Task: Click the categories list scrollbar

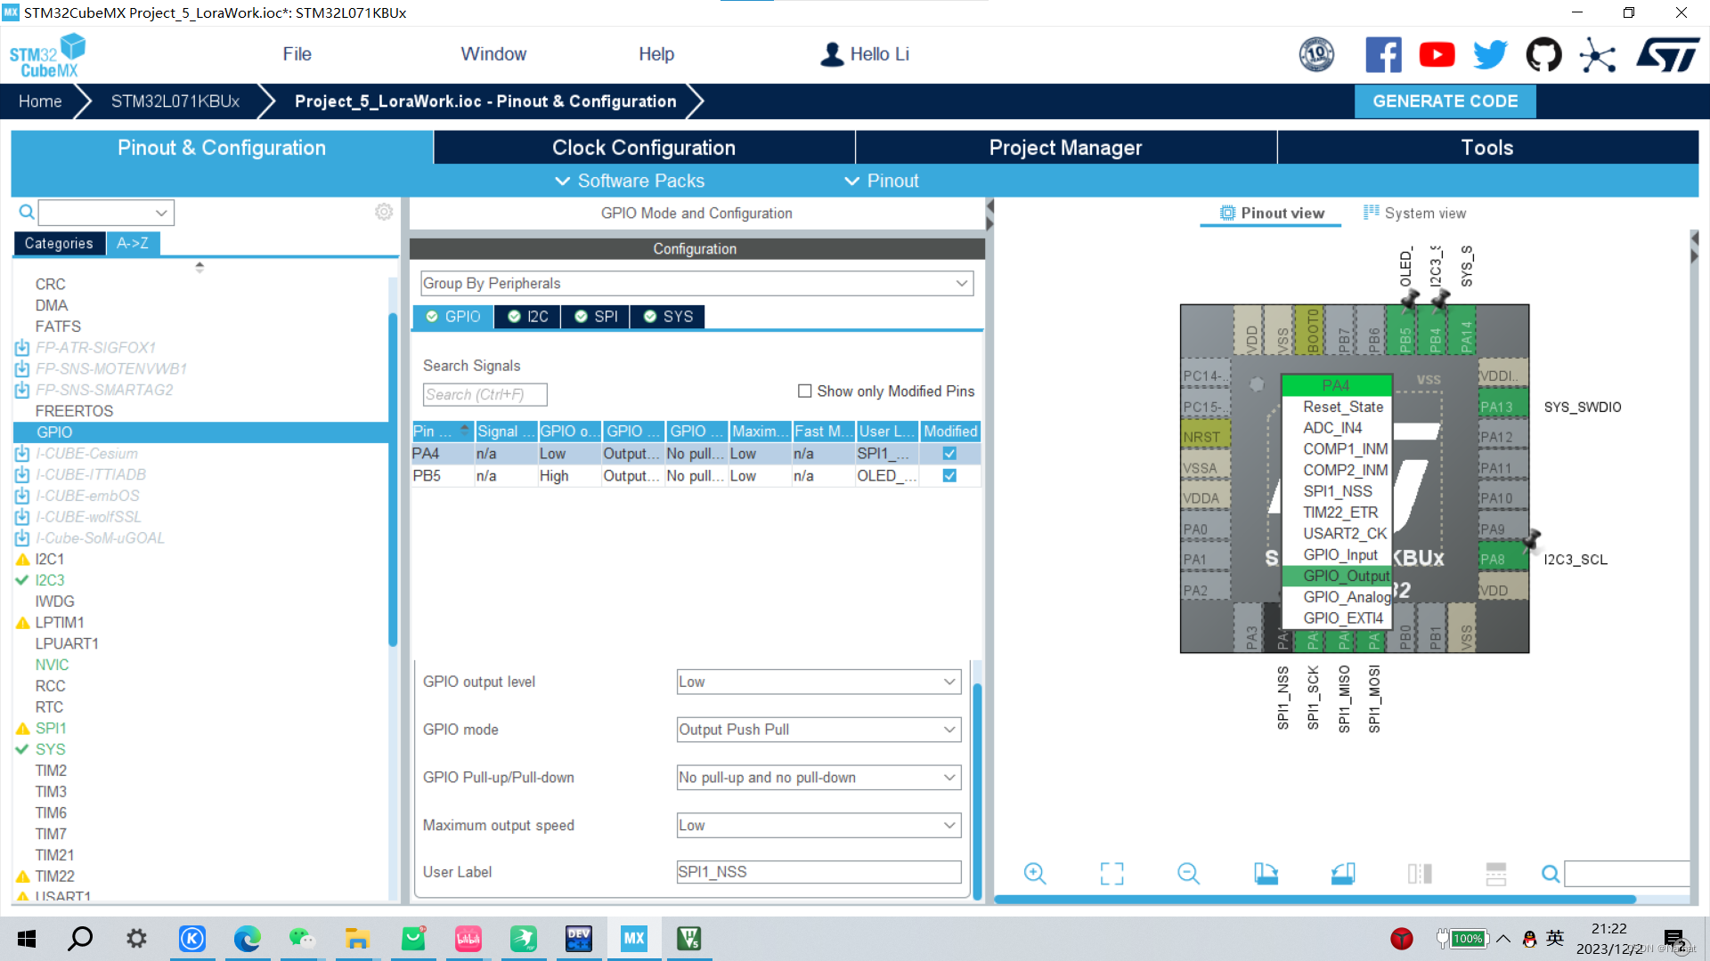Action: coord(393,480)
